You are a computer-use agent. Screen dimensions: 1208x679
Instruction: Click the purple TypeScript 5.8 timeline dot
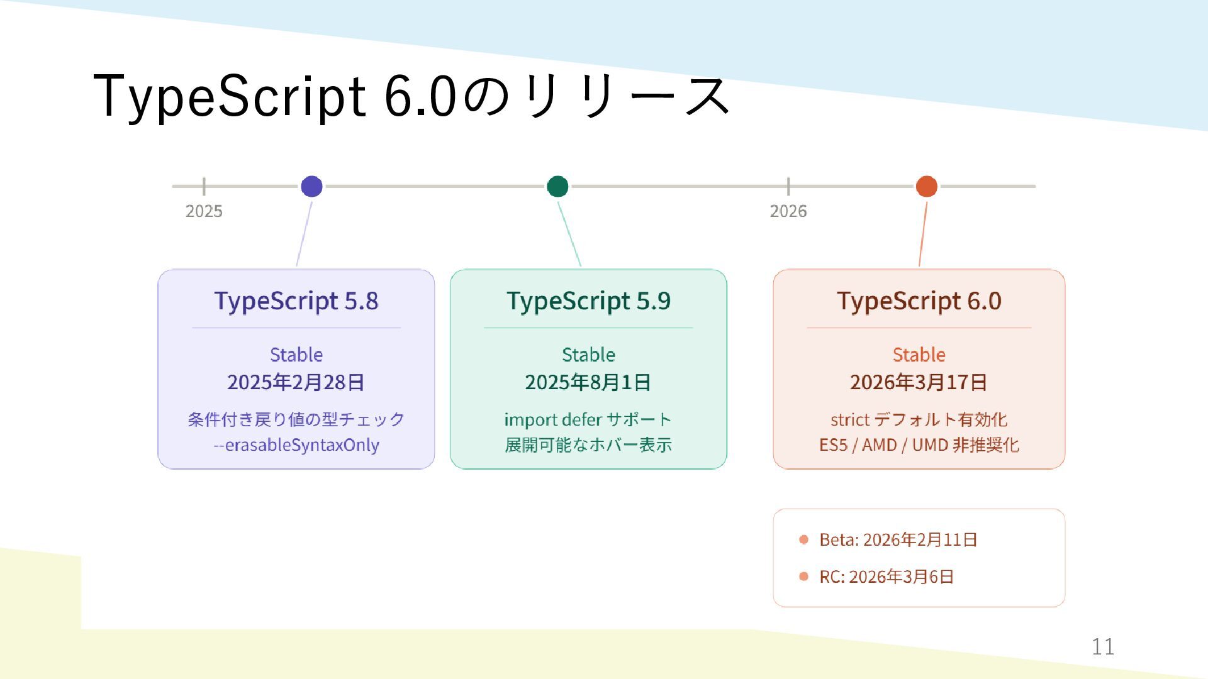[311, 187]
